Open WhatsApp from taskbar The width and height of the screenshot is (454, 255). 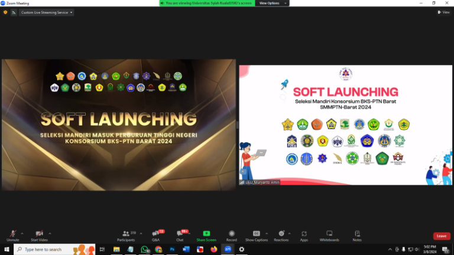point(144,249)
